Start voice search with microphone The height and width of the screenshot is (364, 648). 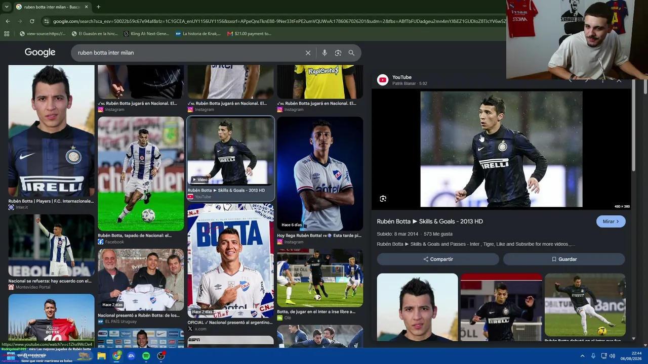click(x=325, y=53)
